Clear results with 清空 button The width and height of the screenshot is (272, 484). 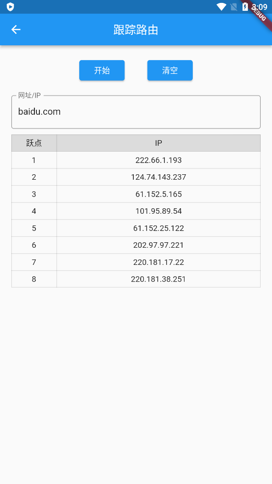coord(170,70)
